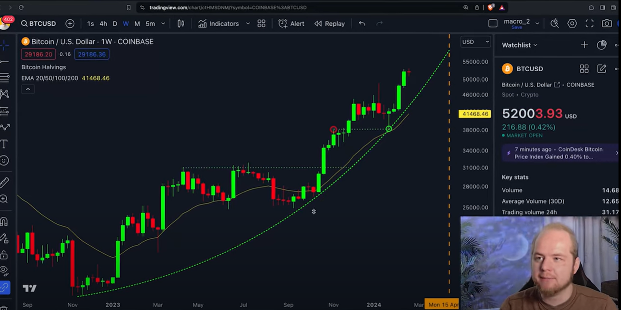Open the Indicators dialog
This screenshot has width=621, height=310.
(x=219, y=23)
